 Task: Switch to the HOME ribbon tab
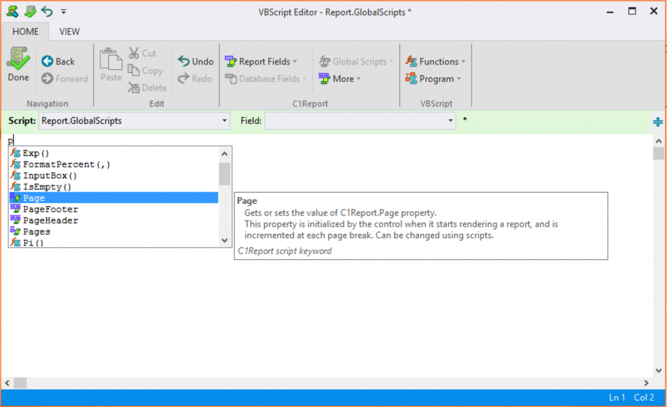point(25,31)
